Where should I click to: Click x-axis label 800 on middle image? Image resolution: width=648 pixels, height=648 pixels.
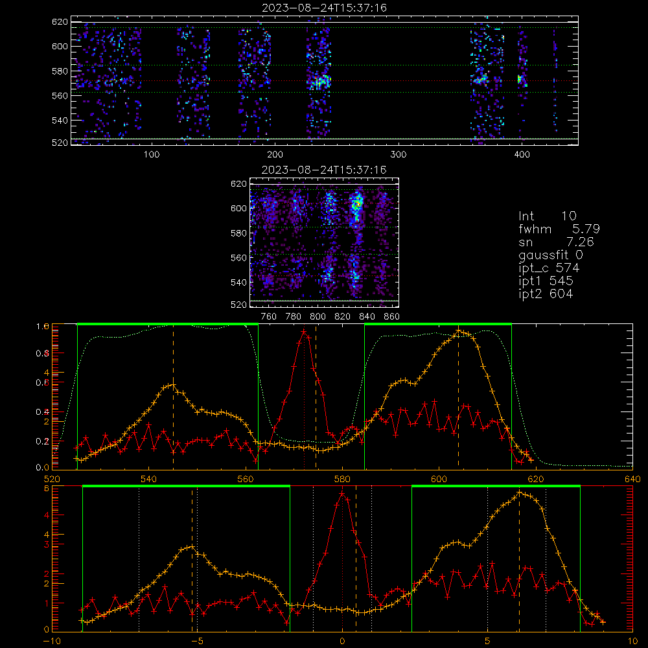[318, 317]
